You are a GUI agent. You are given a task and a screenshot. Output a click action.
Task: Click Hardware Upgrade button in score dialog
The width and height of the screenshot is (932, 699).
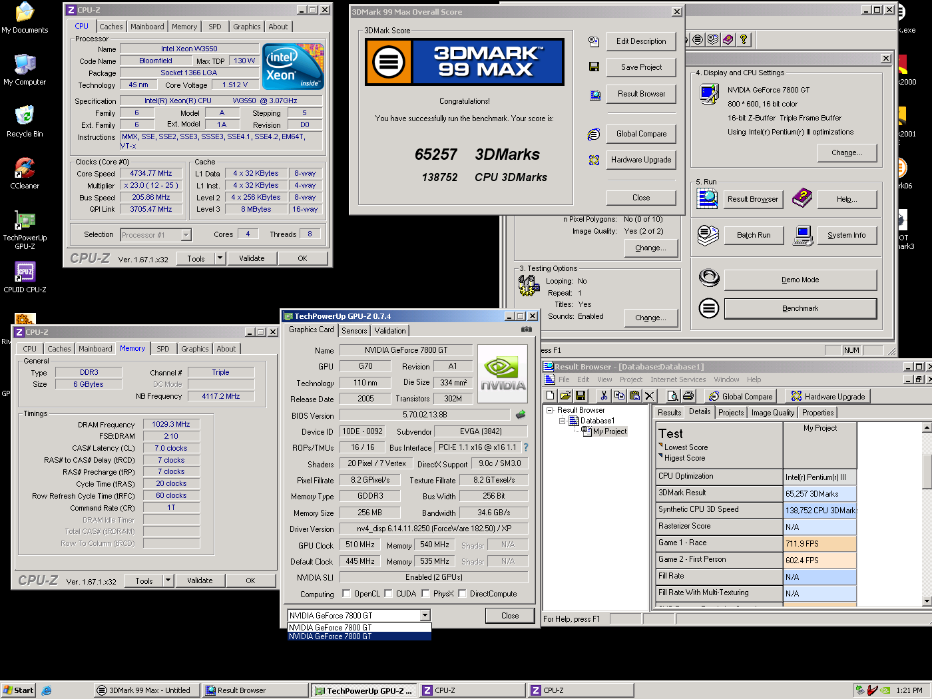tap(641, 160)
